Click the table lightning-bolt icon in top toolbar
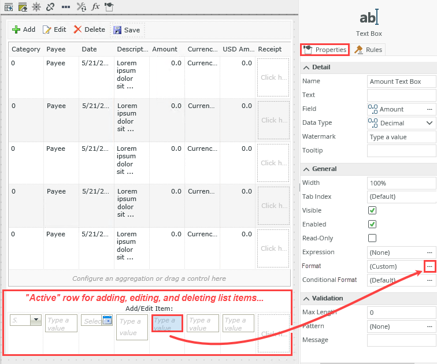 pyautogui.click(x=9, y=7)
